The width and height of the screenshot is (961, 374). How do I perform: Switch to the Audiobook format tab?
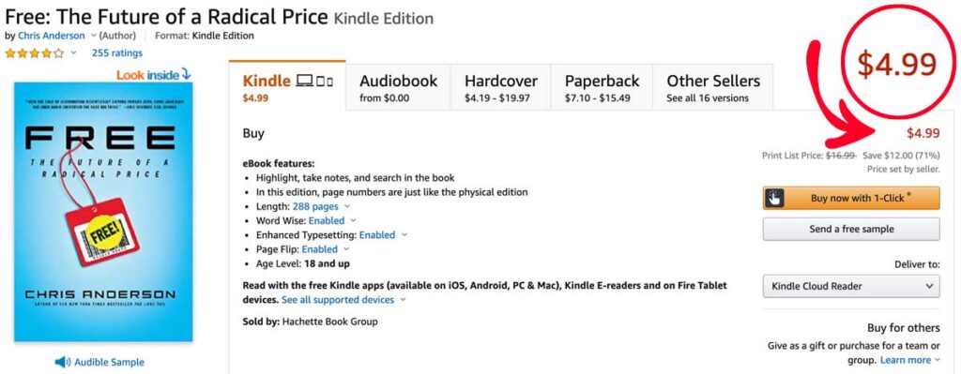pyautogui.click(x=398, y=87)
